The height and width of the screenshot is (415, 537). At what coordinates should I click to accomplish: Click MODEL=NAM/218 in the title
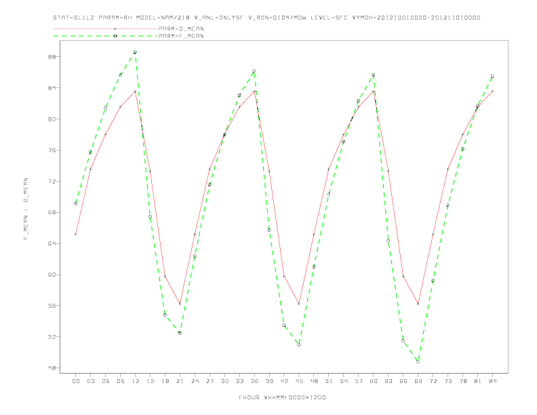(163, 18)
